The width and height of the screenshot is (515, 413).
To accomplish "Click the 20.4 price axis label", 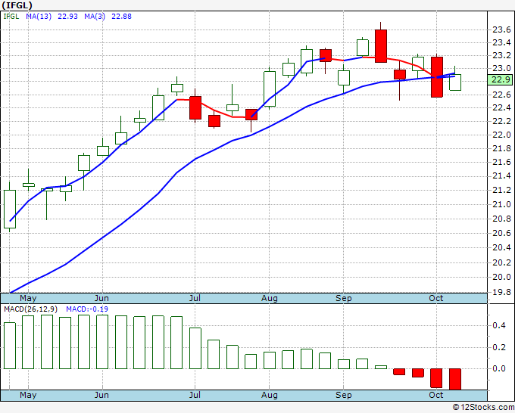I will coord(501,247).
